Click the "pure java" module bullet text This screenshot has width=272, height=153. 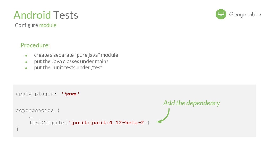pos(76,55)
